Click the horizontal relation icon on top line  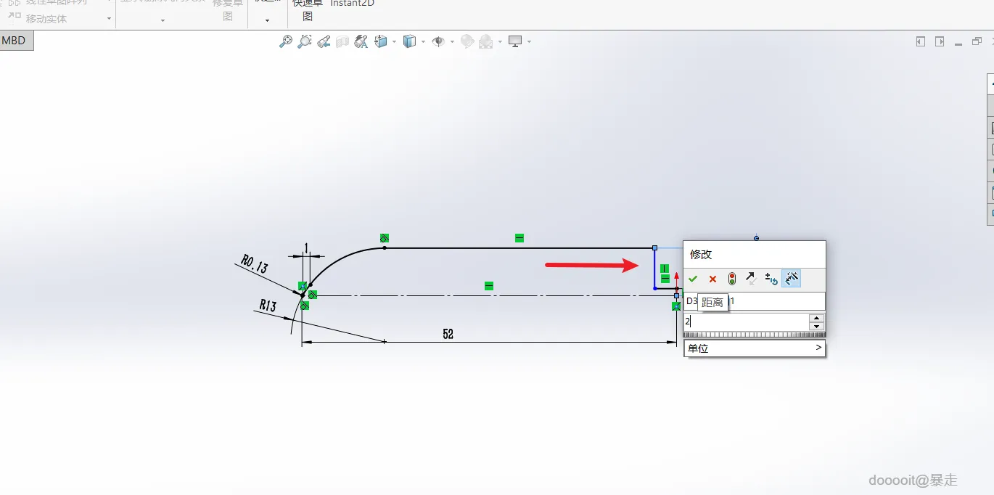tap(519, 238)
